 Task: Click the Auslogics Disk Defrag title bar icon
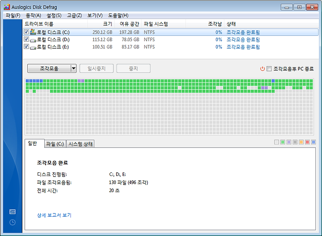pos(7,7)
